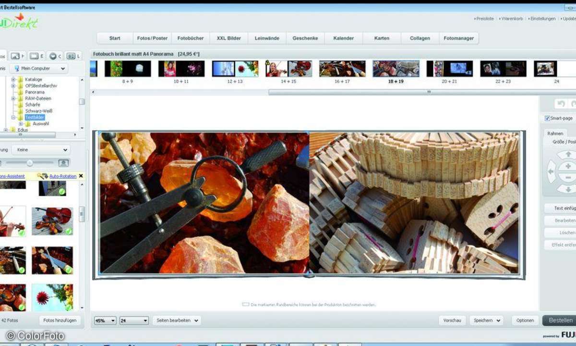
Task: Click the Bestellen button
Action: tap(560, 321)
